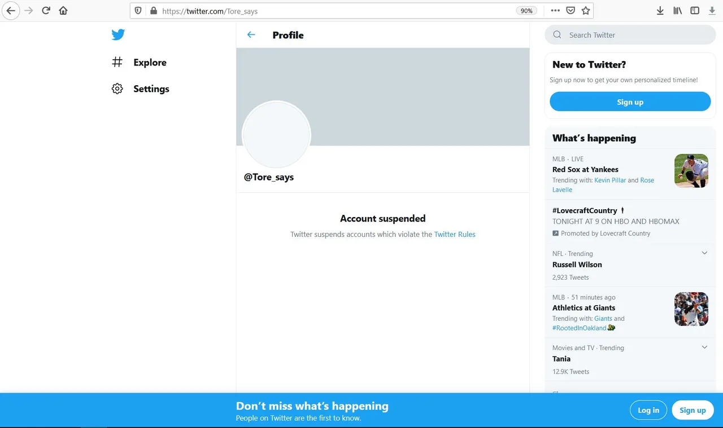The width and height of the screenshot is (723, 428).
Task: Expand options chevron for Tania trend
Action: point(704,347)
